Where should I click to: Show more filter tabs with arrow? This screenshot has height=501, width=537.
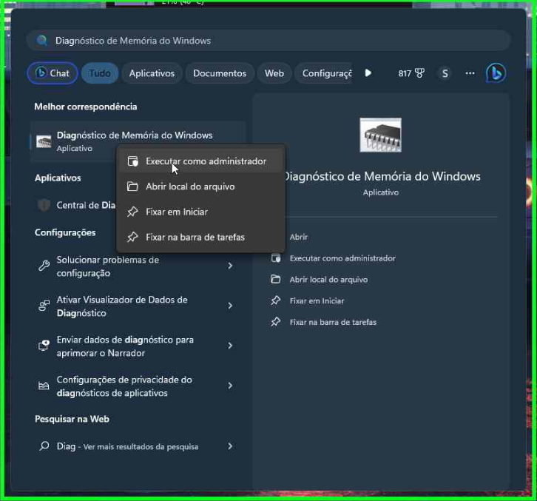(368, 73)
